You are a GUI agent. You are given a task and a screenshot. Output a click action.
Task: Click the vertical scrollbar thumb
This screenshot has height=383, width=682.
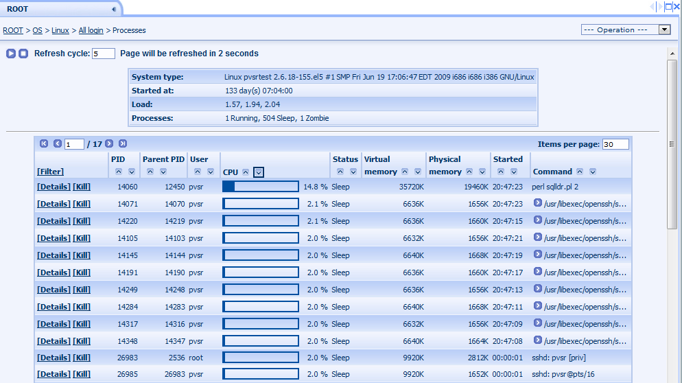click(672, 144)
